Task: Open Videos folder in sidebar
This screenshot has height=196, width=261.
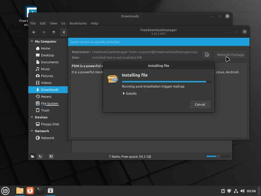Action: [x=46, y=83]
